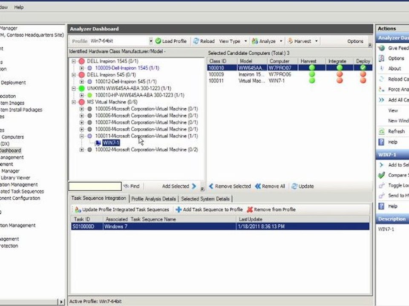This screenshot has height=306, width=409.
Task: Click the red X Remove from Profile icon
Action: click(x=250, y=210)
